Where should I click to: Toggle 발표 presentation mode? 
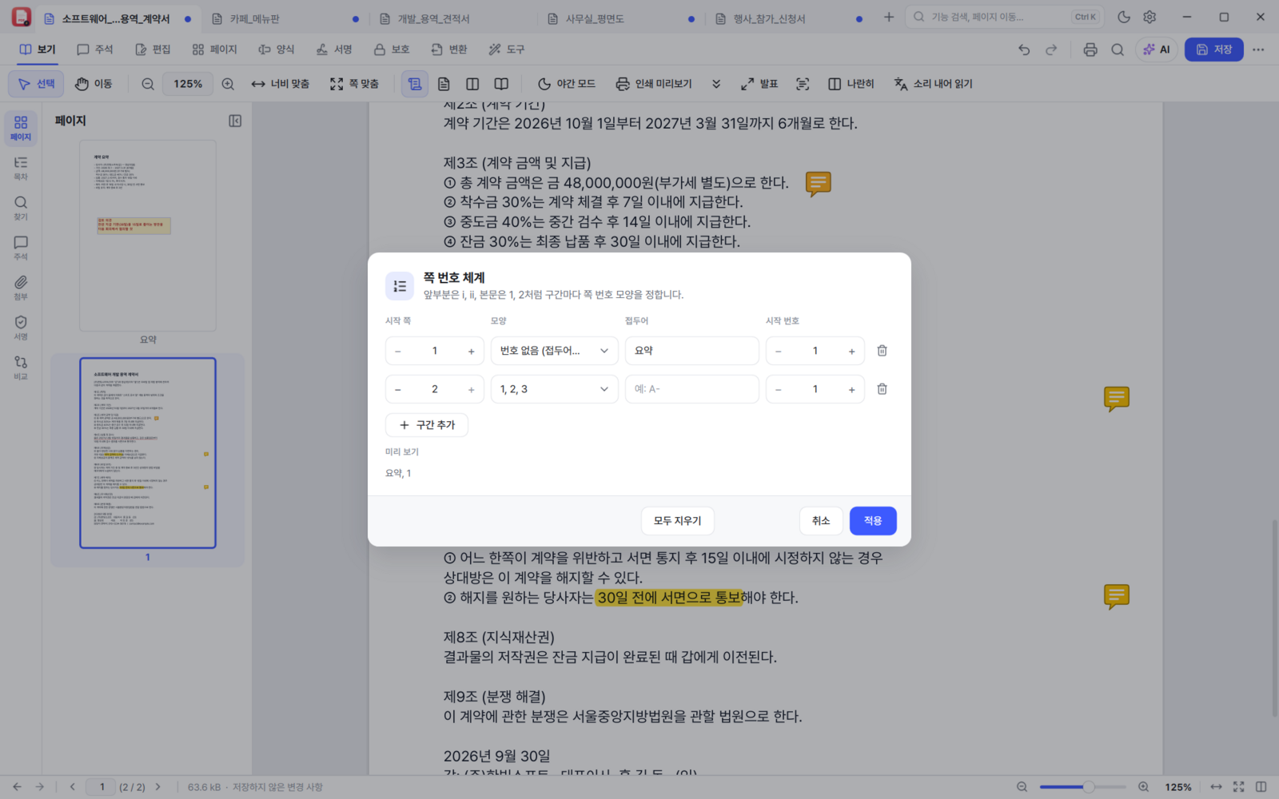point(759,84)
